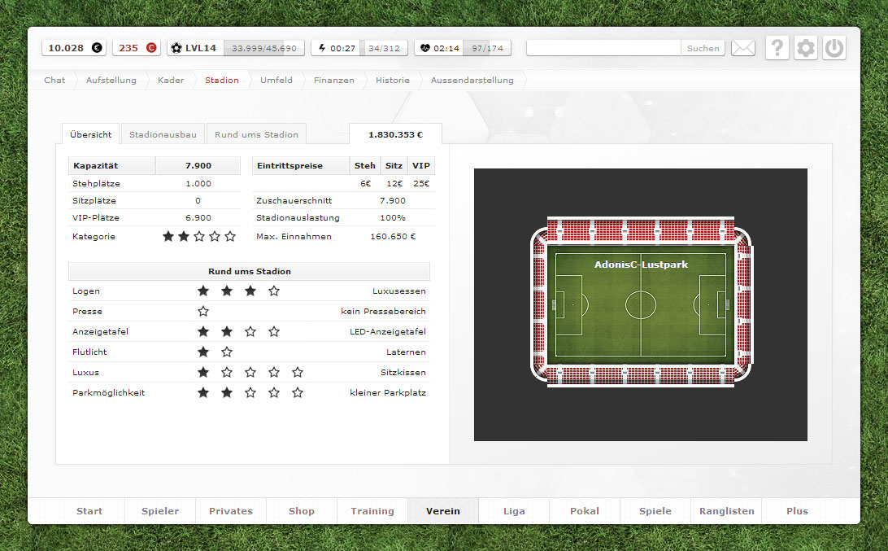This screenshot has width=888, height=551.
Task: Click the Kapazität value 7.900
Action: 198,165
